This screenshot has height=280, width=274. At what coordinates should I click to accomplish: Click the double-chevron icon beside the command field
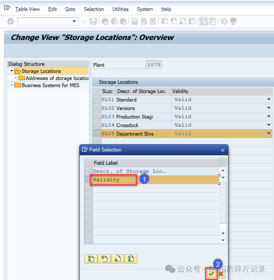coord(84,22)
